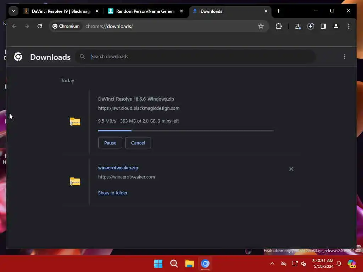Show hidden system tray icons
This screenshot has height=272, width=363.
(272, 263)
